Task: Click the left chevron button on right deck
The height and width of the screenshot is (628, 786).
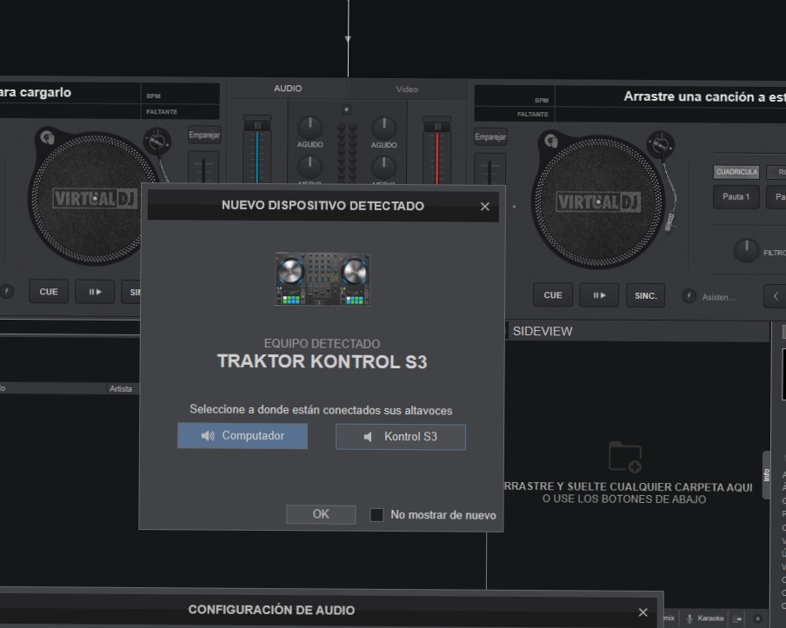Action: pos(776,296)
